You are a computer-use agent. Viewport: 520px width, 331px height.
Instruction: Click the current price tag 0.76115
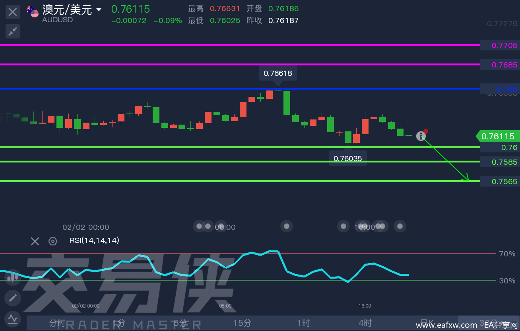497,137
